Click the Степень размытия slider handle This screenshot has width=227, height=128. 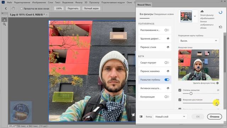191,94
